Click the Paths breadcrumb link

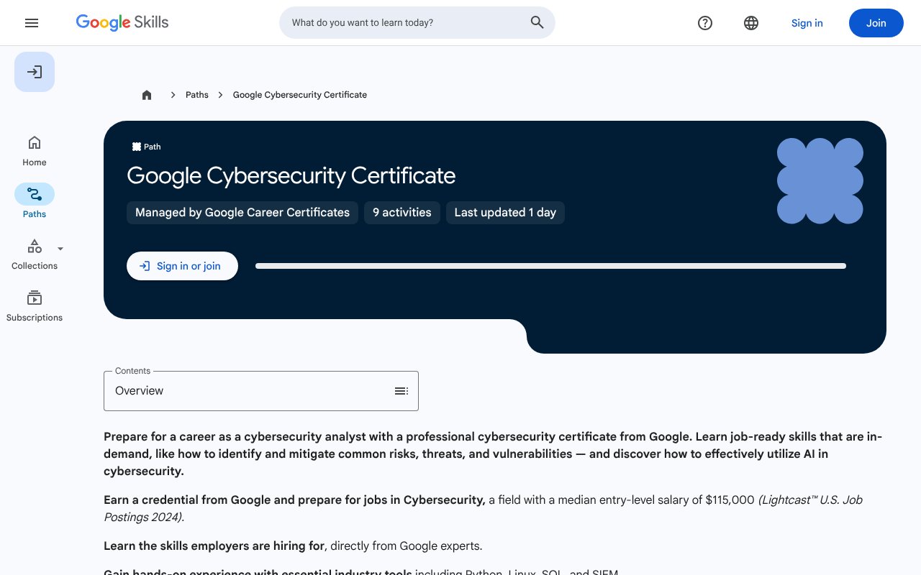tap(196, 95)
